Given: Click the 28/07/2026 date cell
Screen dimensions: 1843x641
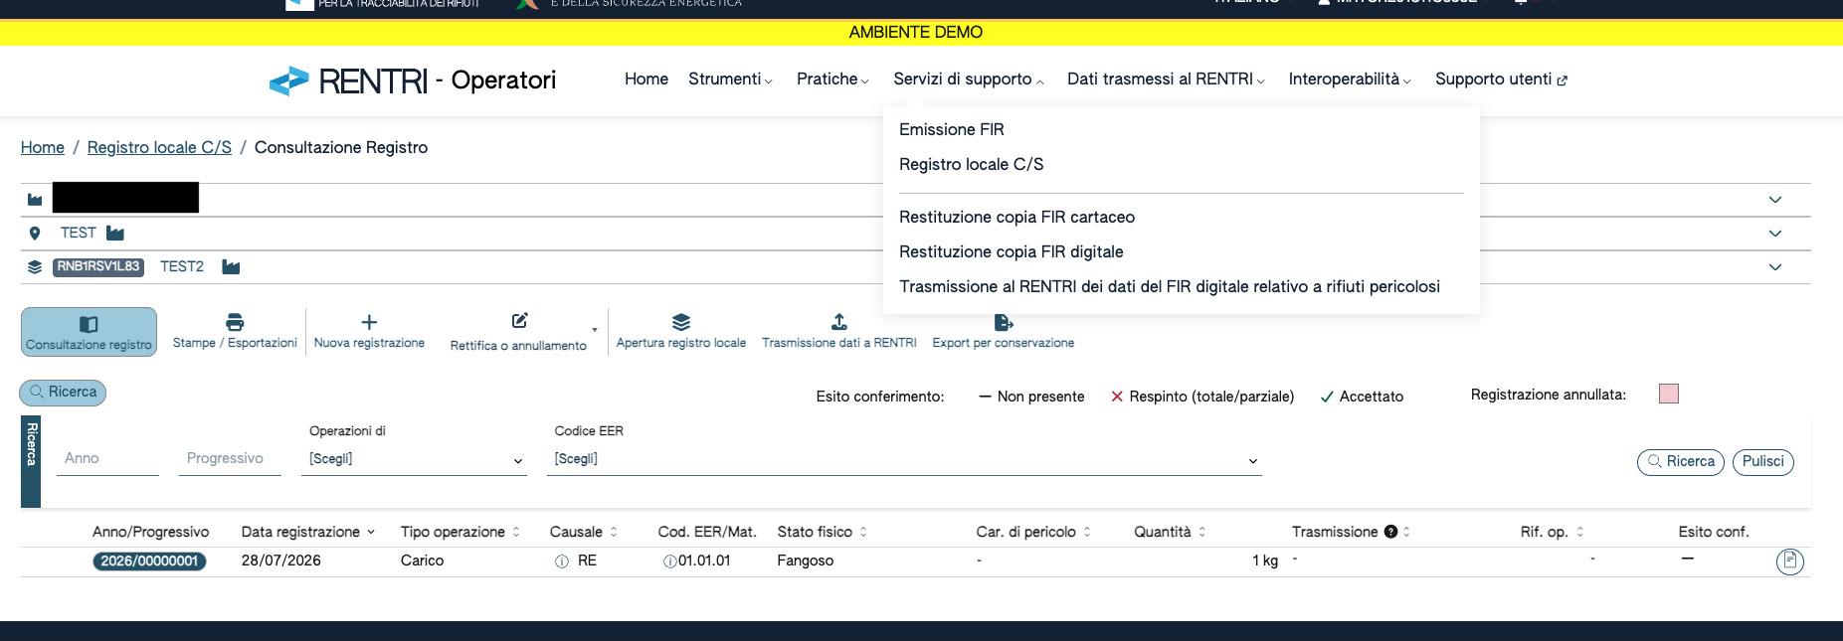Looking at the screenshot, I should (281, 561).
